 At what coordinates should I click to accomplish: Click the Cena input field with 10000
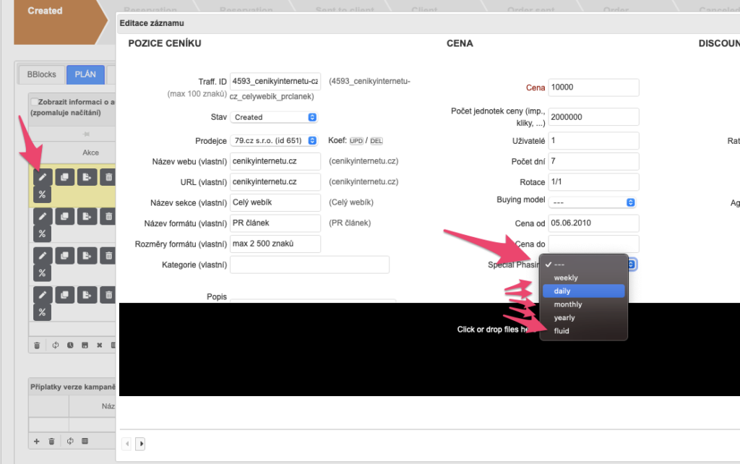point(593,87)
